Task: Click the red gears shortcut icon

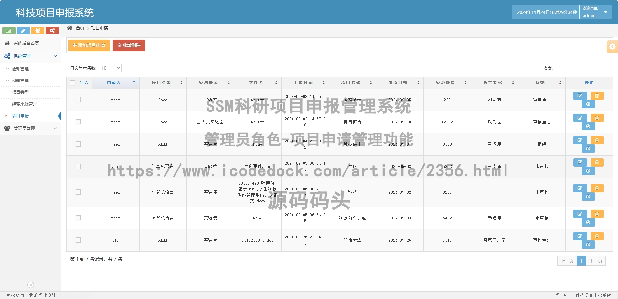Action: [x=52, y=31]
